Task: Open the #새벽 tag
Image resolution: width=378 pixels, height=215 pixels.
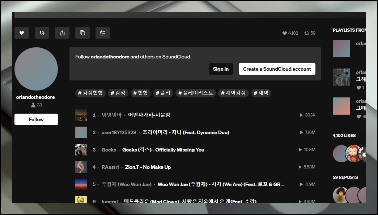Action: coord(261,93)
